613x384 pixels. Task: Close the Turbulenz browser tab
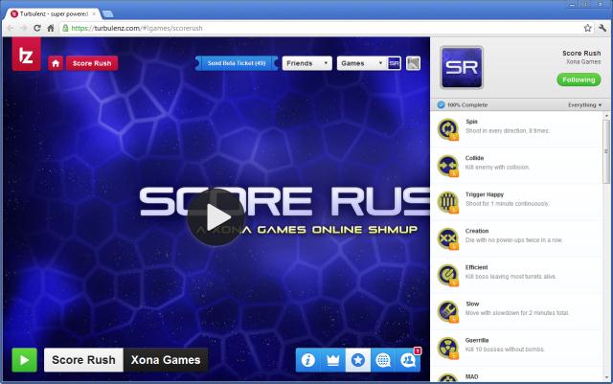[94, 13]
